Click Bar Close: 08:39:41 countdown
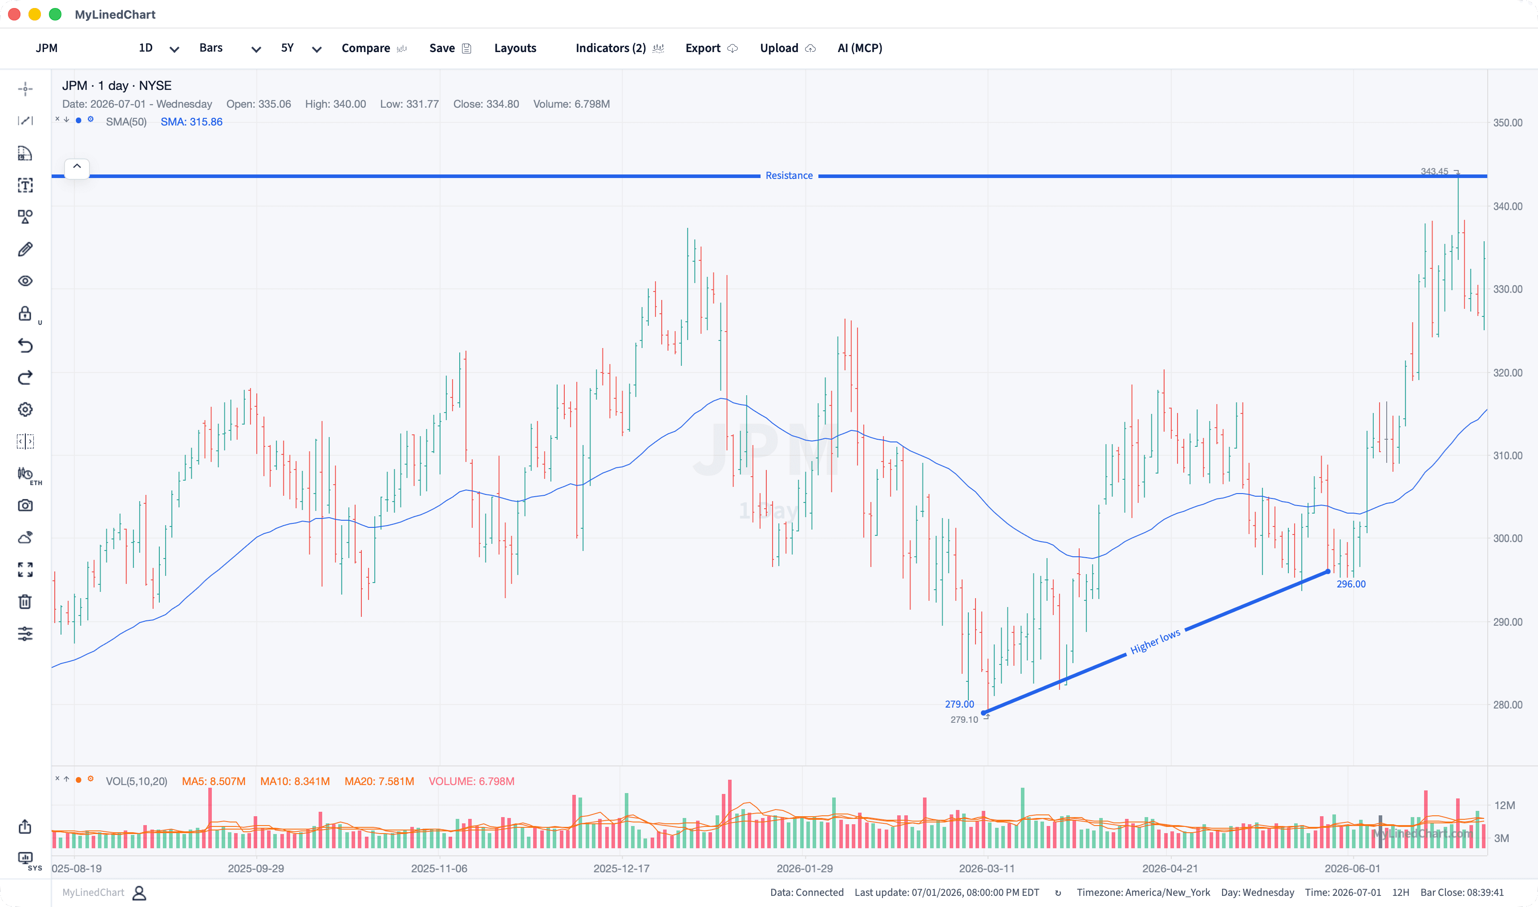This screenshot has width=1538, height=907. click(x=1461, y=892)
